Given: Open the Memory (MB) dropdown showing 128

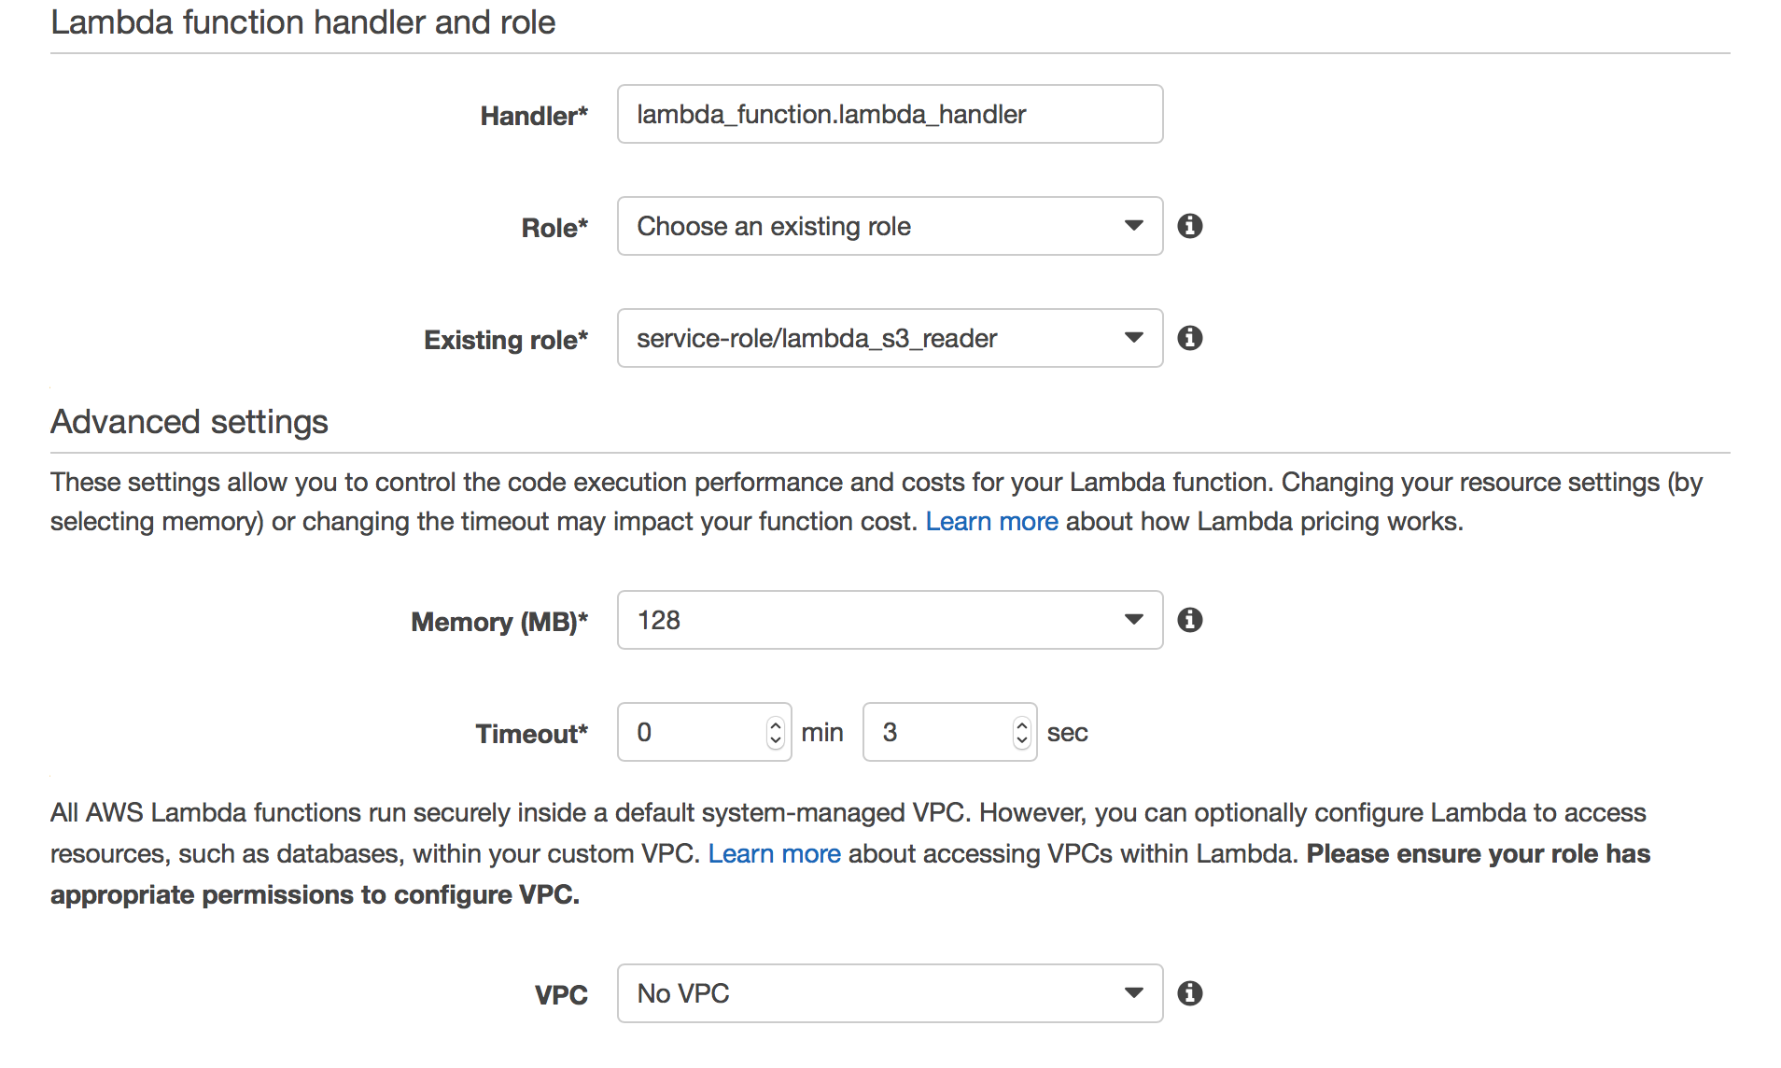Looking at the screenshot, I should [x=890, y=620].
